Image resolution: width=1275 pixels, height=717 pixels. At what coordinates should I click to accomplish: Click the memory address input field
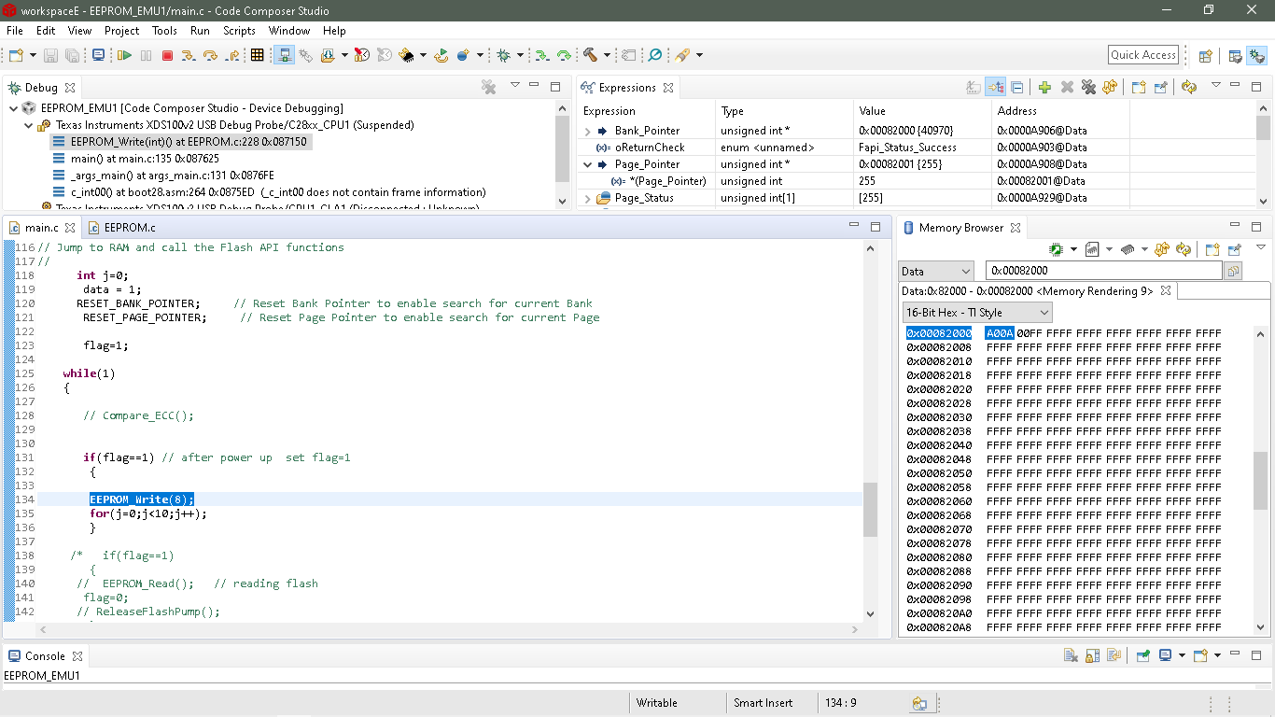(x=1103, y=271)
